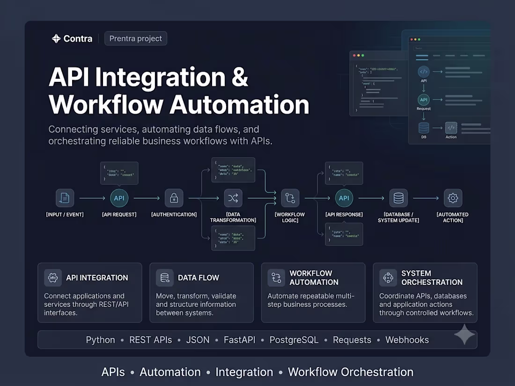The image size is (515, 386).
Task: Select the Data Flow card icon
Action: pyautogui.click(x=164, y=277)
